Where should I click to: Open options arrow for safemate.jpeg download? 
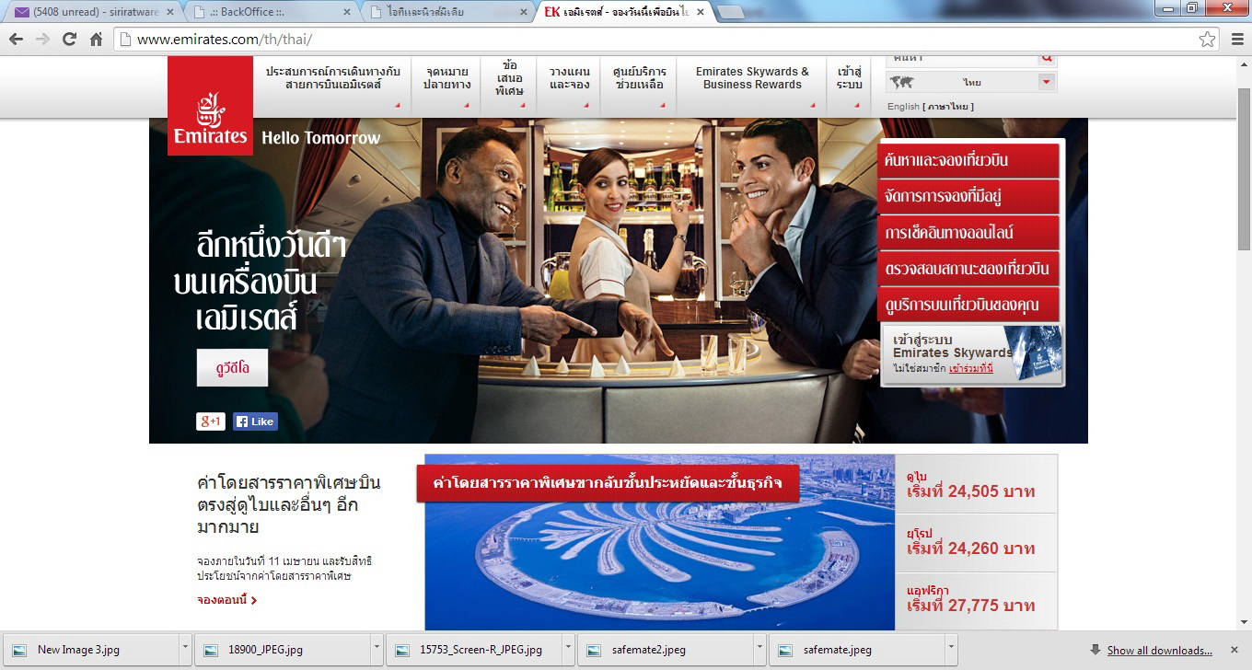click(x=951, y=650)
